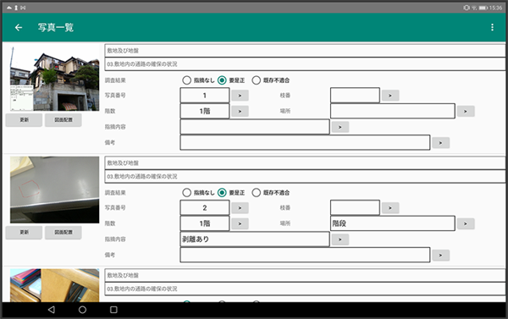508x319 pixels.
Task: Open 写真番号 picker arrow for photo 1
Action: click(240, 96)
